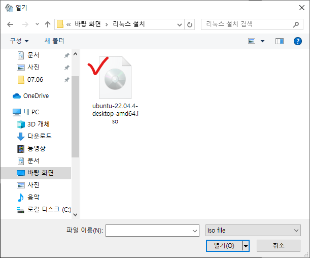
Task: Open the view options dropdown arrow
Action: click(x=262, y=41)
